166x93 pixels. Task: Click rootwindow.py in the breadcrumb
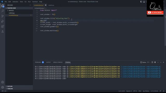(x=39, y=8)
